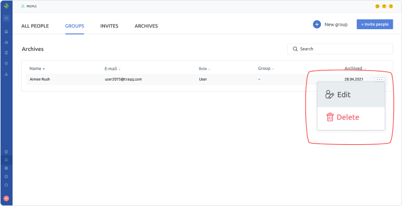Sort table by E-mail column

point(112,69)
